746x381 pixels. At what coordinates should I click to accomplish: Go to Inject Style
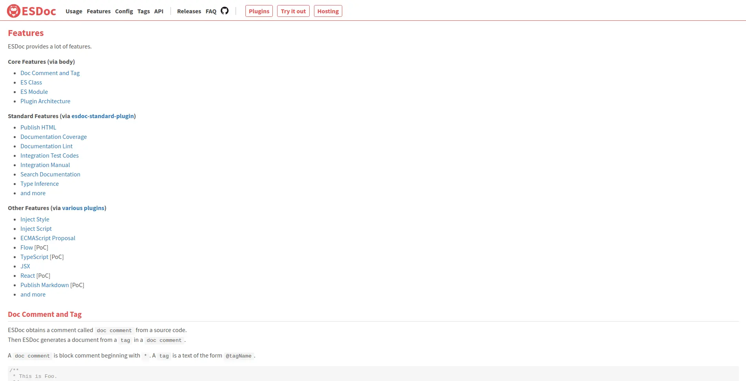click(35, 219)
